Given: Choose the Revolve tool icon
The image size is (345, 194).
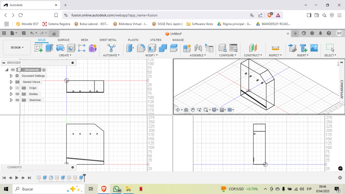Looking at the screenshot, I should (x=60, y=48).
